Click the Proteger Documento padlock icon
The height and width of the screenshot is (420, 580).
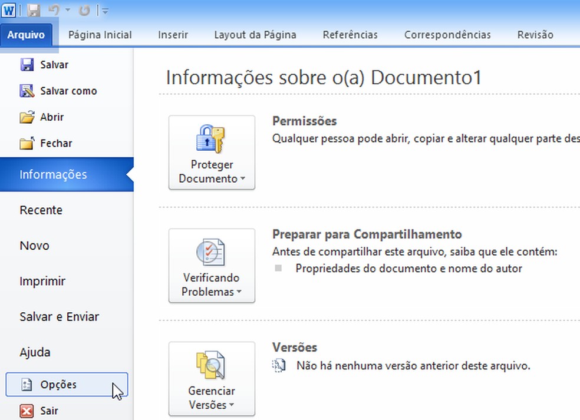click(x=211, y=139)
